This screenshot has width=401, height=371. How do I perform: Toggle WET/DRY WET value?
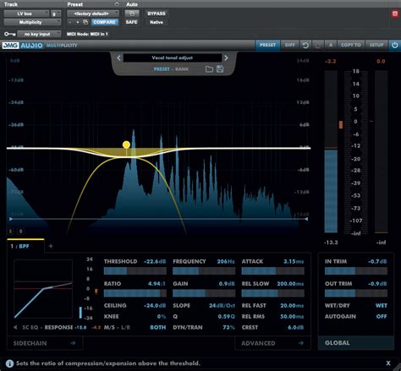click(382, 305)
